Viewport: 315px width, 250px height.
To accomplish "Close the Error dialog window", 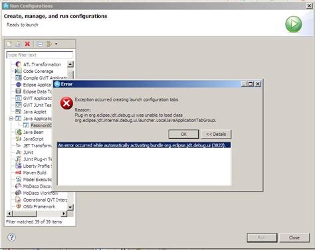I will [x=258, y=84].
